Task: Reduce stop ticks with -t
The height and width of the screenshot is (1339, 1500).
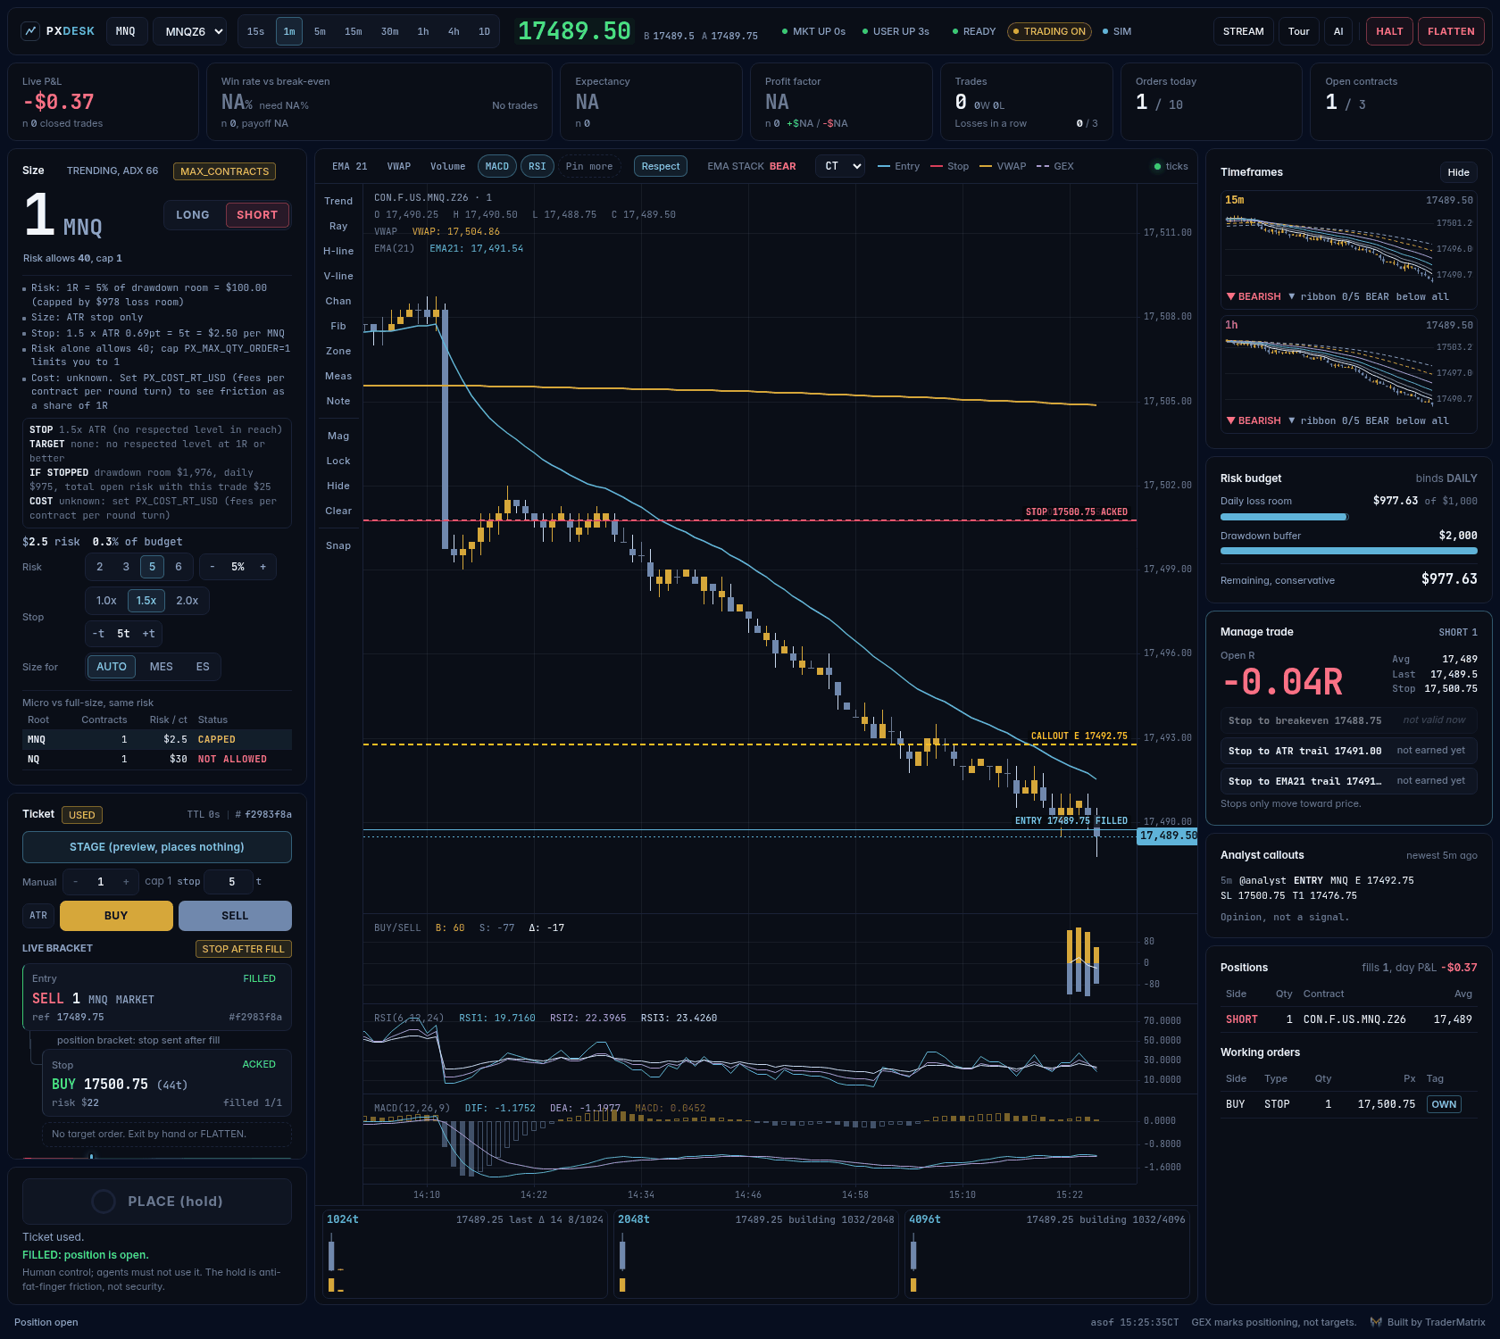Action: 99,634
